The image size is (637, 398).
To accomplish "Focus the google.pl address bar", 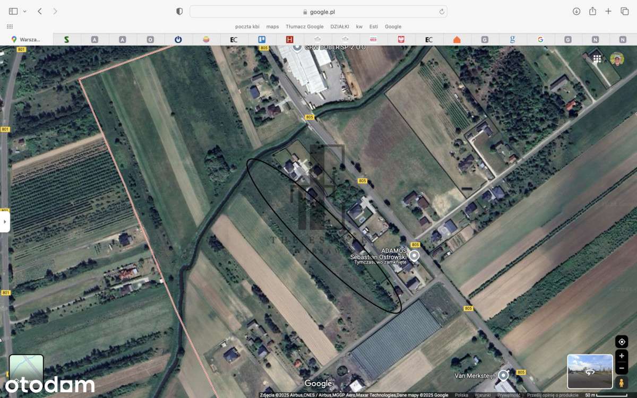I will pos(318,12).
